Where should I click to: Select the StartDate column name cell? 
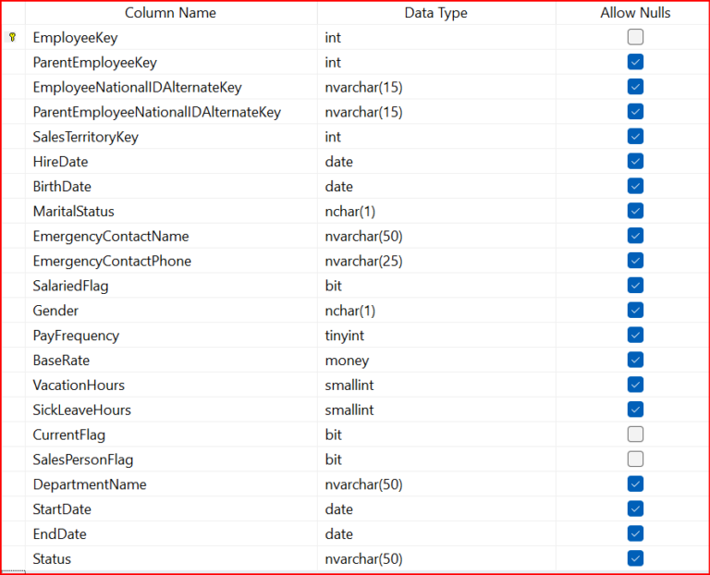click(171, 508)
